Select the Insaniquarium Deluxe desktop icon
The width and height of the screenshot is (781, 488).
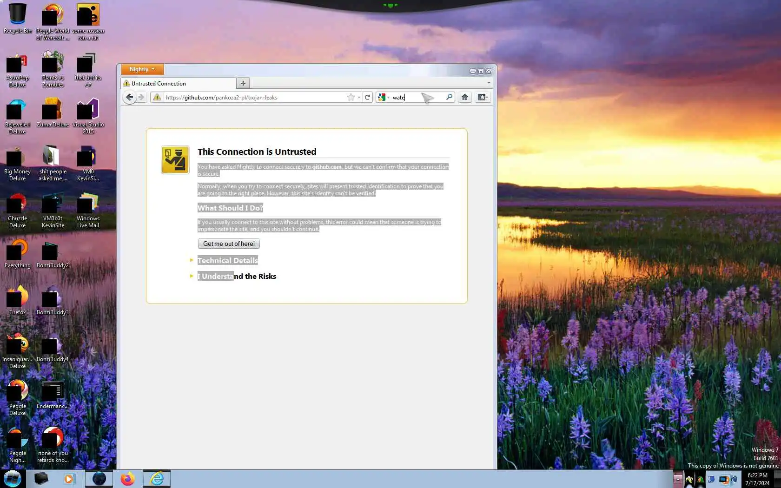[17, 351]
